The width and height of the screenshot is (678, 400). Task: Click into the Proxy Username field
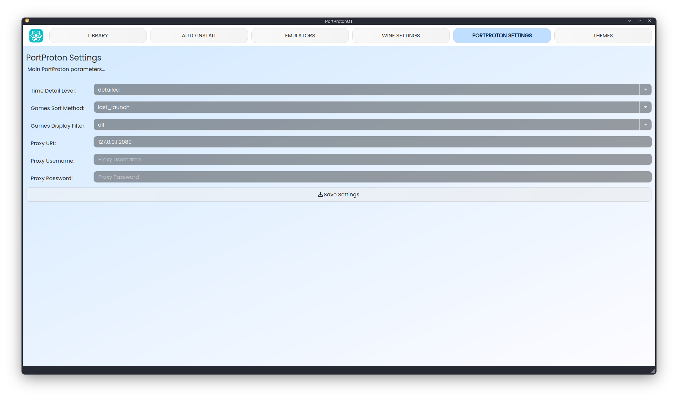pyautogui.click(x=372, y=159)
